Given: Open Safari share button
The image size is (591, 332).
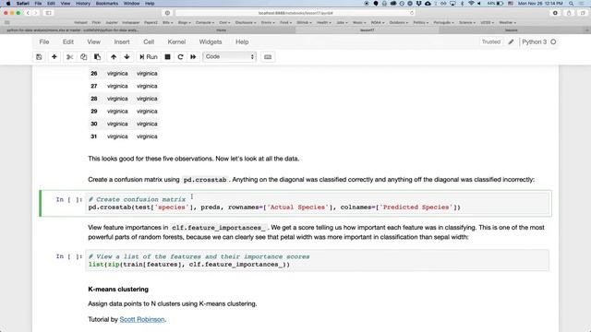Looking at the screenshot, I should [x=569, y=13].
